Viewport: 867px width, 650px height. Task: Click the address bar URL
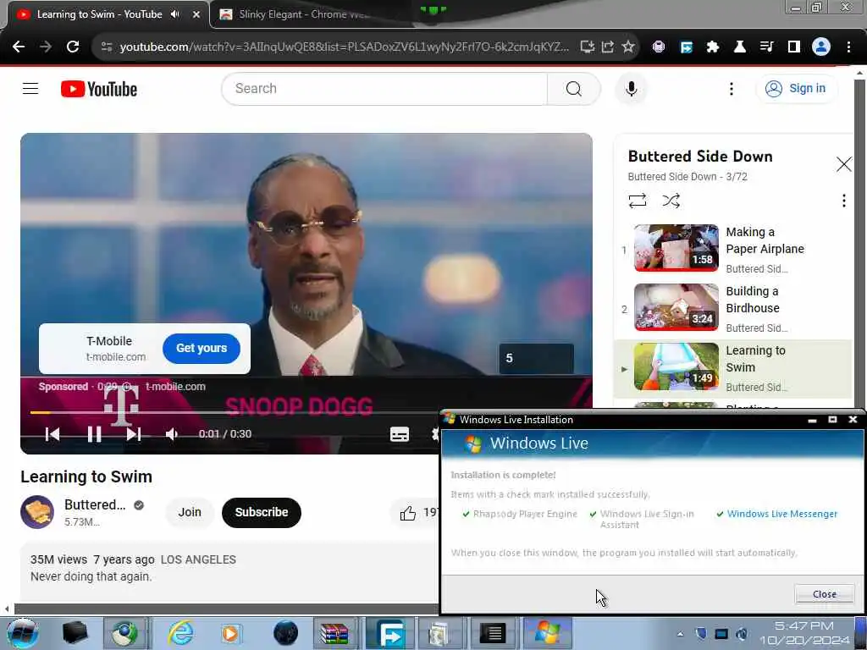pyautogui.click(x=344, y=47)
